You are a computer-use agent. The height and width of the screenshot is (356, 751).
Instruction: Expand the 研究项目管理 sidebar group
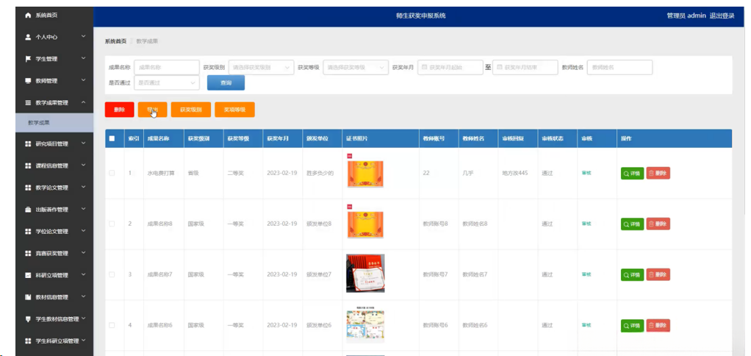click(54, 143)
